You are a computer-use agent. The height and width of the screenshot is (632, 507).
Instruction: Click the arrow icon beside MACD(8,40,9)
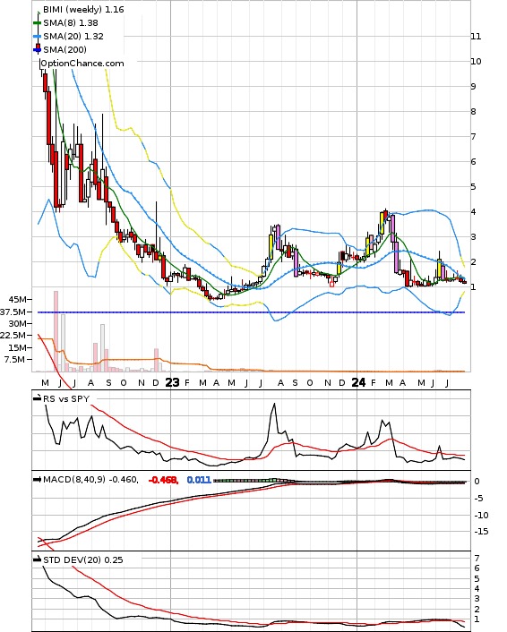tap(37, 480)
